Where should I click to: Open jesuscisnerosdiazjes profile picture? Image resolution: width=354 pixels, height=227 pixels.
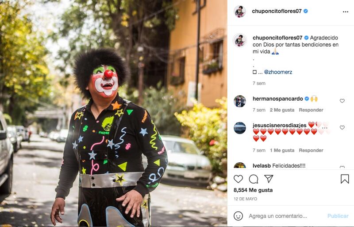239,128
